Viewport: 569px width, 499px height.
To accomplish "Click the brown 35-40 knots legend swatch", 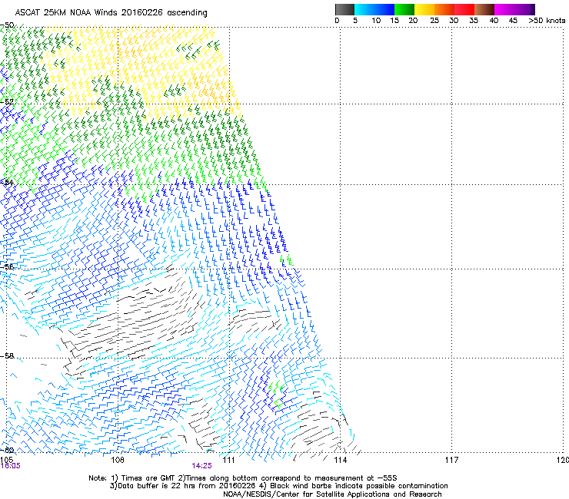I will pyautogui.click(x=484, y=9).
